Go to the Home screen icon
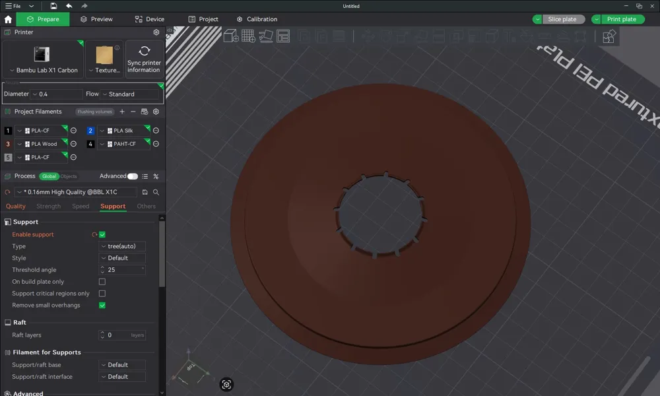The image size is (660, 396). tap(8, 19)
